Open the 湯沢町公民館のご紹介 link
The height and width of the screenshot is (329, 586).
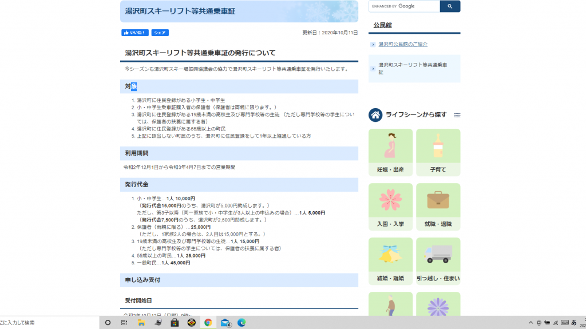403,44
